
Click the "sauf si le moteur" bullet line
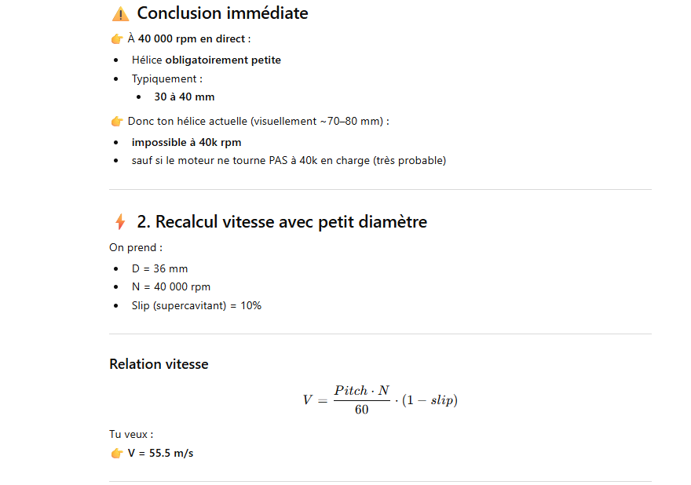[288, 161]
